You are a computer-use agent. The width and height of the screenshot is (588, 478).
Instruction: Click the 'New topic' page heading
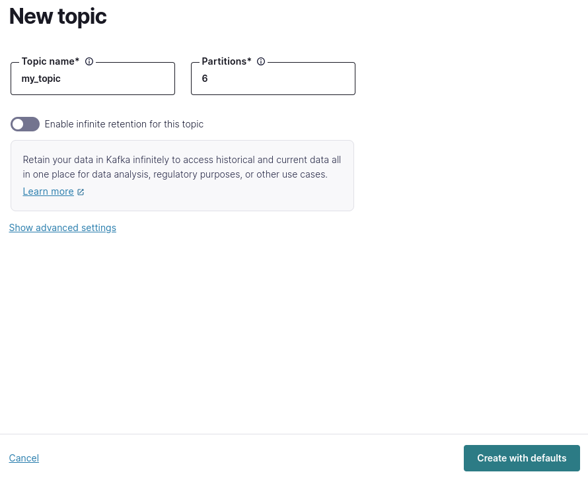[58, 17]
